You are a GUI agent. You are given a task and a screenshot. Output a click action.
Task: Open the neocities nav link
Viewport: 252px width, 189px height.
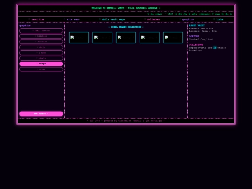(36, 19)
